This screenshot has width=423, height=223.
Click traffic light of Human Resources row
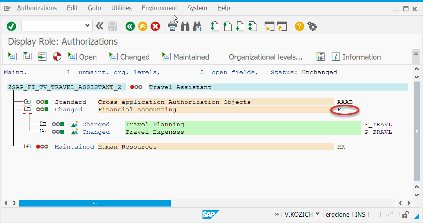pos(42,147)
